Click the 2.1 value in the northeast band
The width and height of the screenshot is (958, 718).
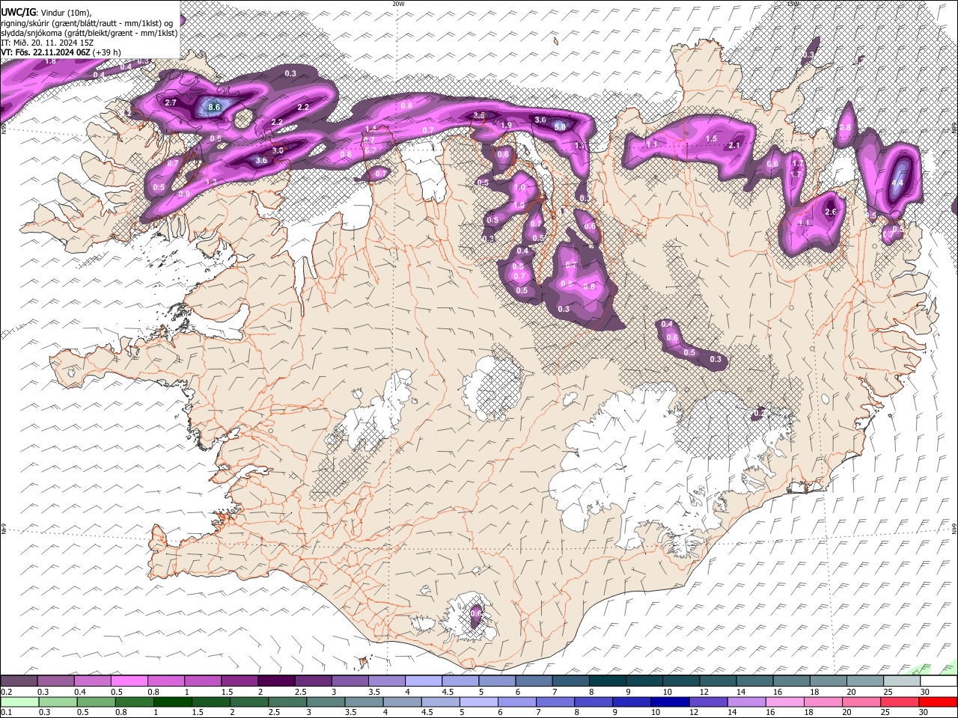click(x=734, y=146)
